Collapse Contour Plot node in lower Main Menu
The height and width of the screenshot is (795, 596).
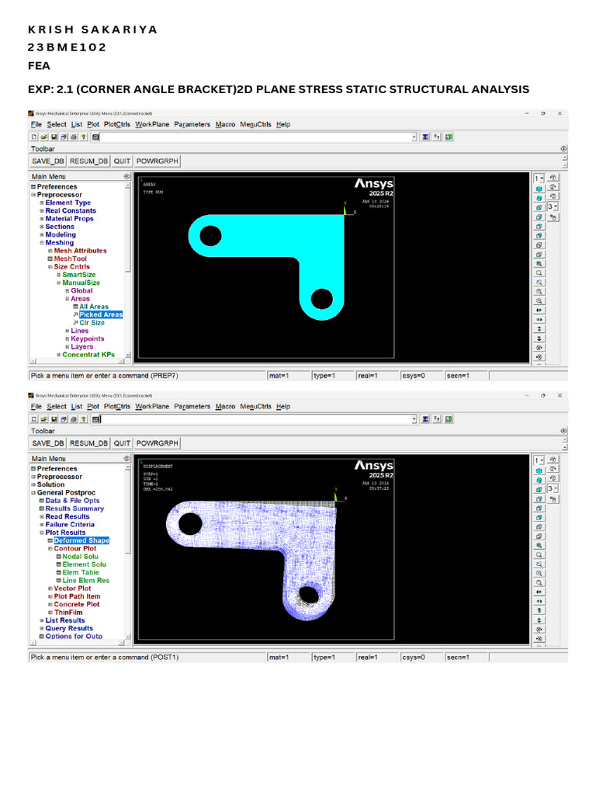[50, 549]
